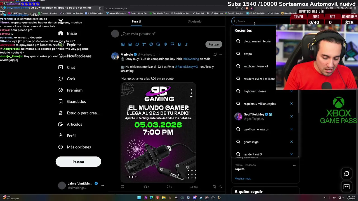Viewport: 358px width, 201px height.
Task: Open Guitar Flash bookmark in browser bar
Action: (198, 13)
